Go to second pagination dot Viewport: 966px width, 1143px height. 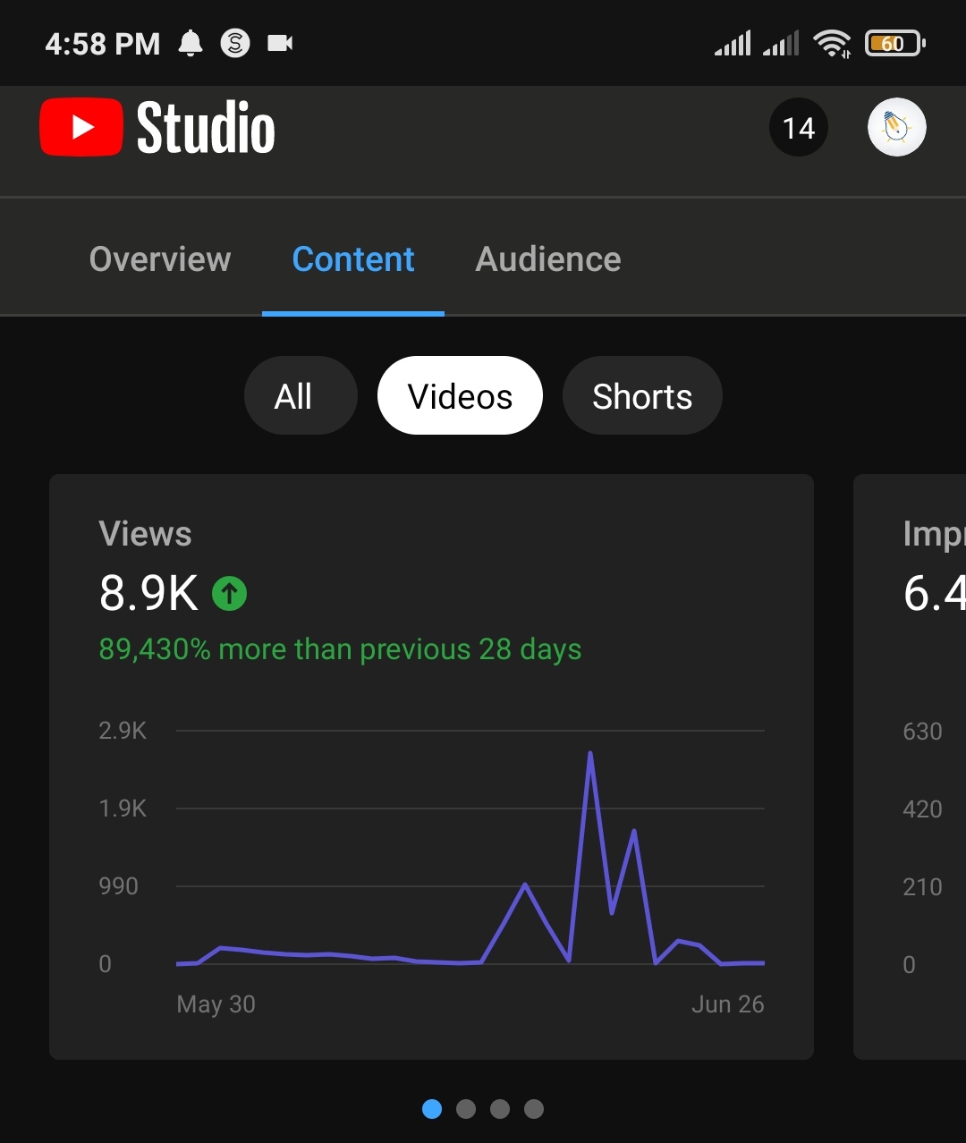click(466, 1109)
